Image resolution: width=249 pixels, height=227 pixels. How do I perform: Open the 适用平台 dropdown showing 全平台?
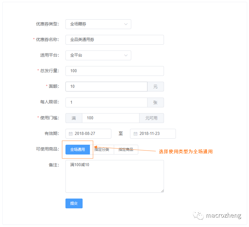98,55
